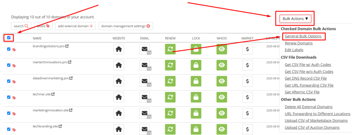Click renew icon for marketinginnovation.site
The image size is (352, 135).
170,113
